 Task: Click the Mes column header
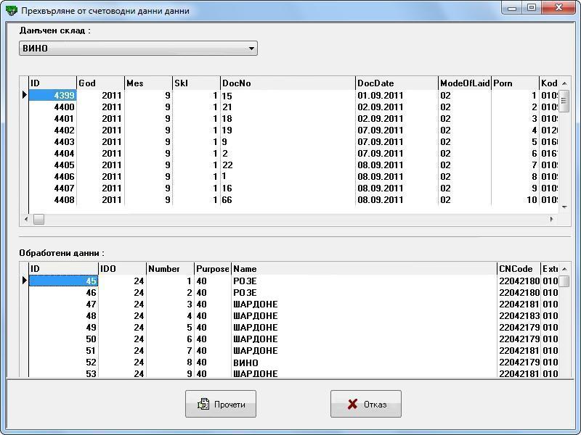[148, 83]
